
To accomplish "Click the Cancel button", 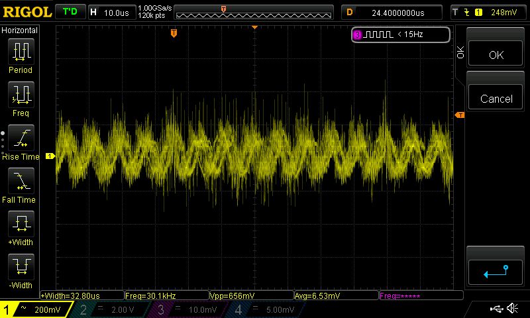I will 496,98.
